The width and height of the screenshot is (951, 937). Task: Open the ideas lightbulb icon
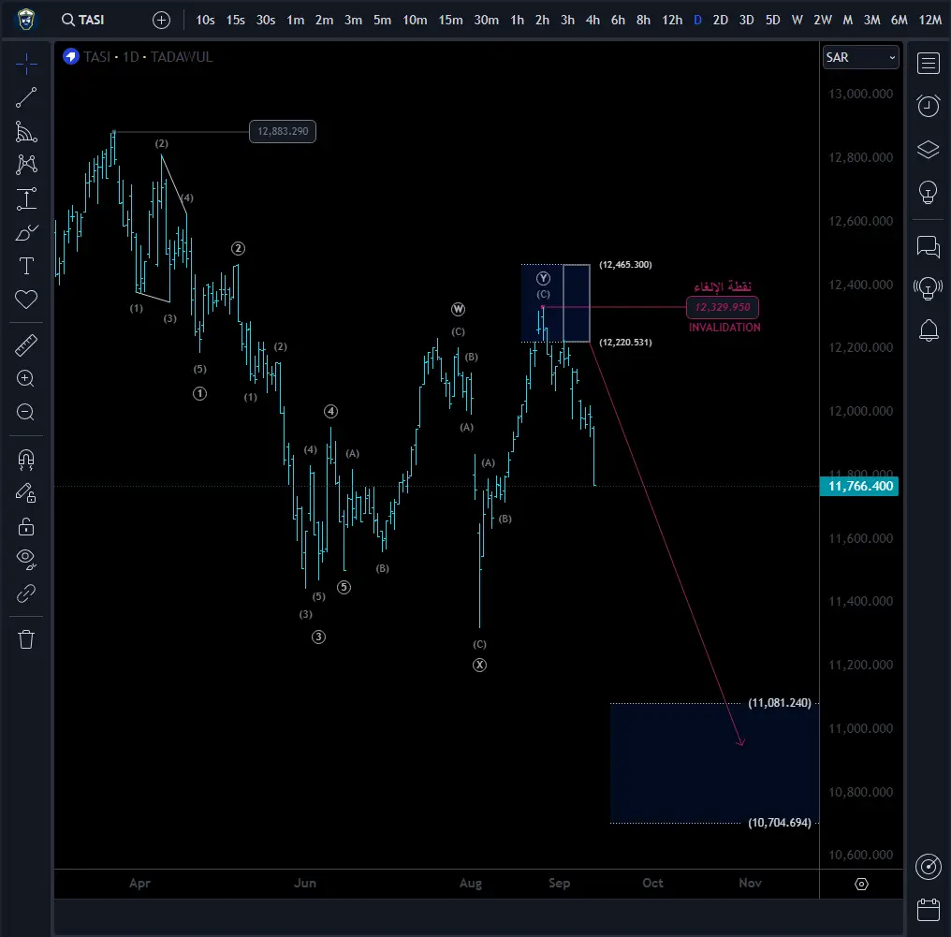[928, 193]
